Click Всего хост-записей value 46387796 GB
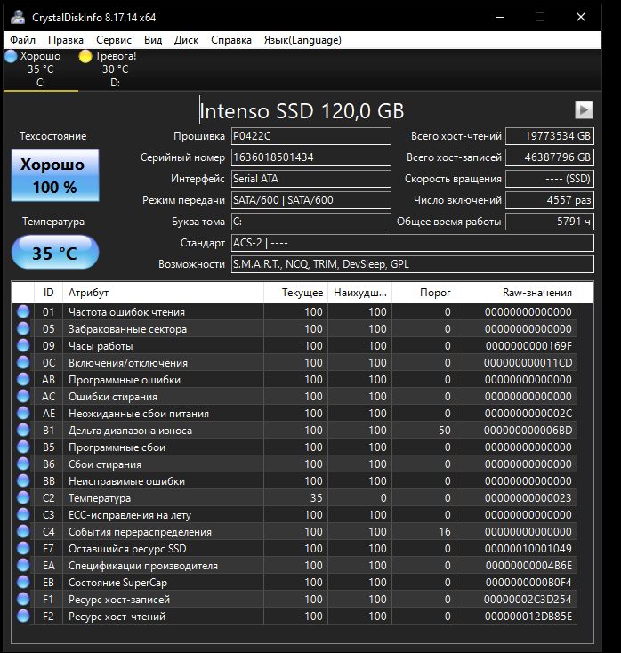 click(550, 157)
